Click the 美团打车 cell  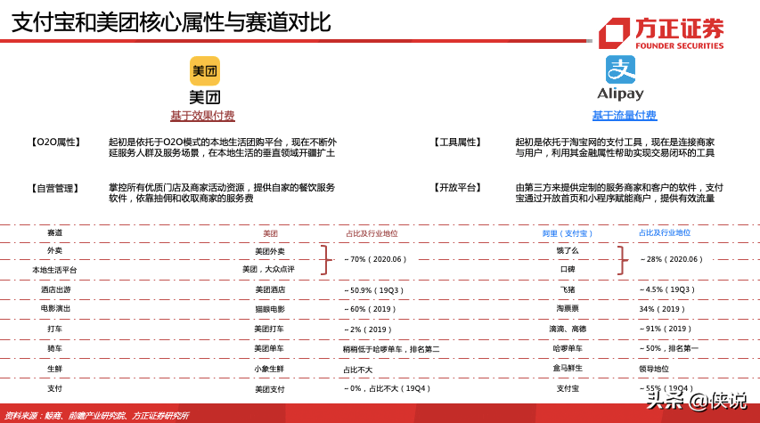coord(269,329)
